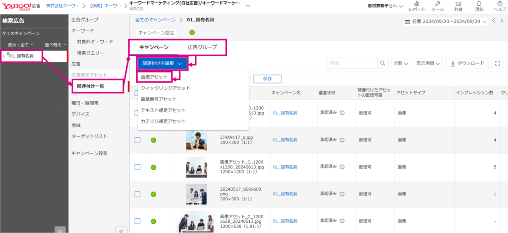Image resolution: width=508 pixels, height=233 pixels.
Task: Go to the next date period arrow
Action: coord(502,21)
